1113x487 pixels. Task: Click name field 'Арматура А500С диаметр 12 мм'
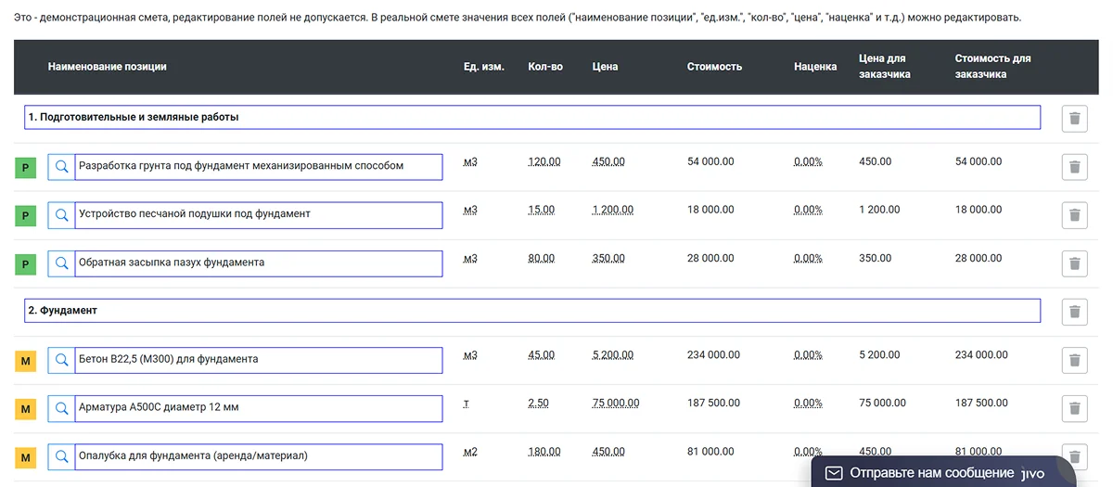[258, 407]
